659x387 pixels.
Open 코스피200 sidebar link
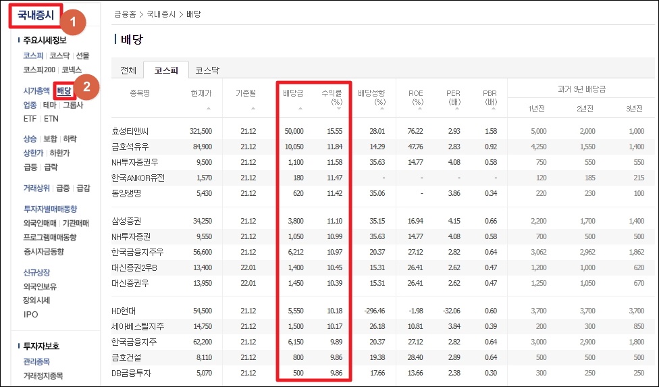coord(39,70)
